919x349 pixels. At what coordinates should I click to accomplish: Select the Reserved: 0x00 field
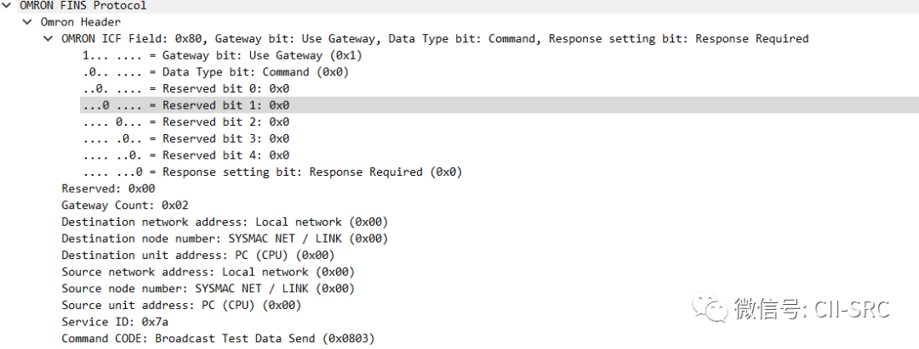coord(108,189)
